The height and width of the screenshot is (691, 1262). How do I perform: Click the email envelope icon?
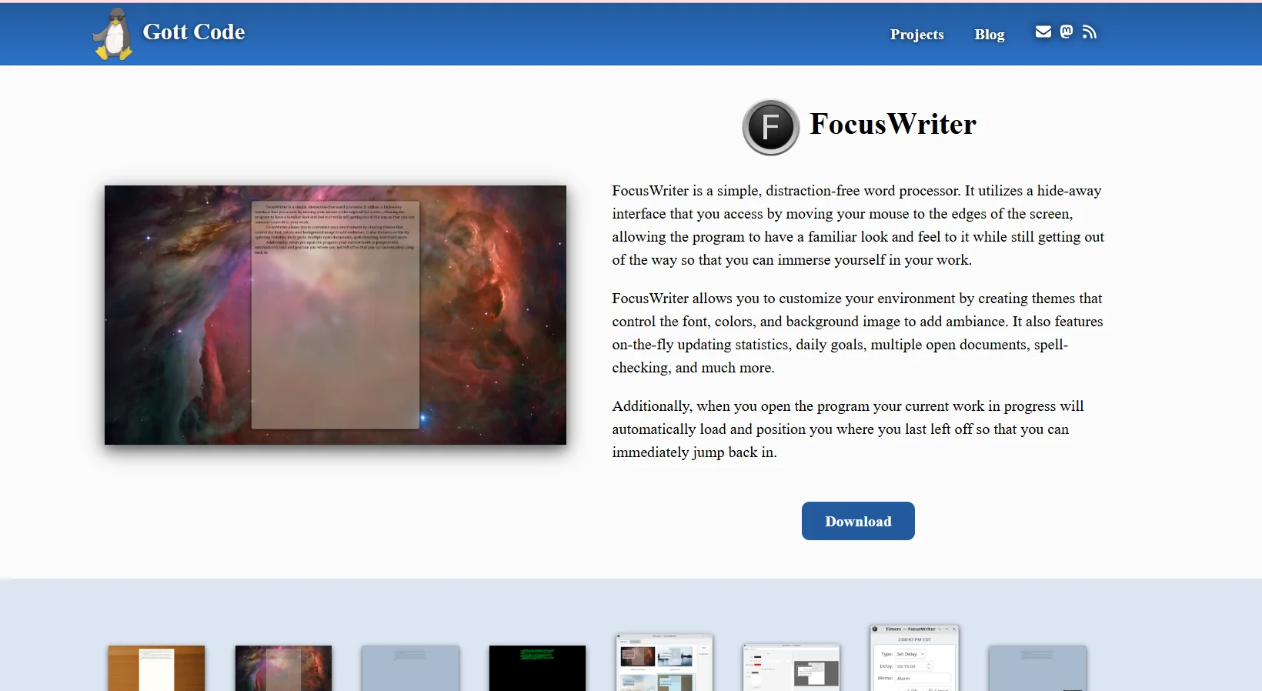point(1043,32)
